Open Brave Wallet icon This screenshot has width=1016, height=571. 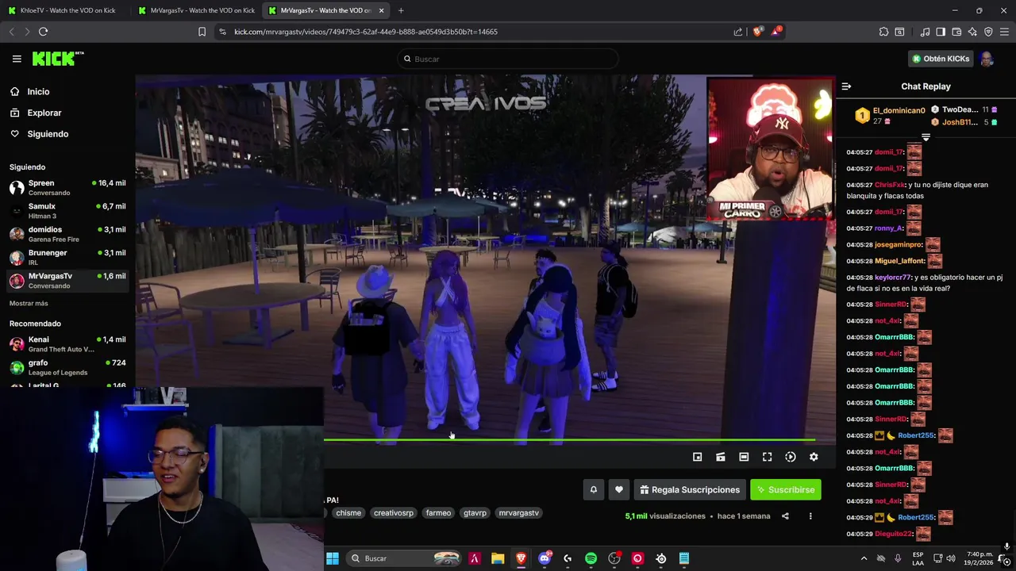coord(956,32)
